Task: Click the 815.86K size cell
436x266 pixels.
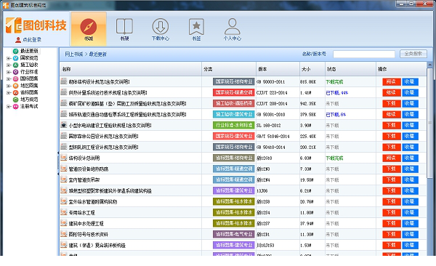Action: click(308, 82)
